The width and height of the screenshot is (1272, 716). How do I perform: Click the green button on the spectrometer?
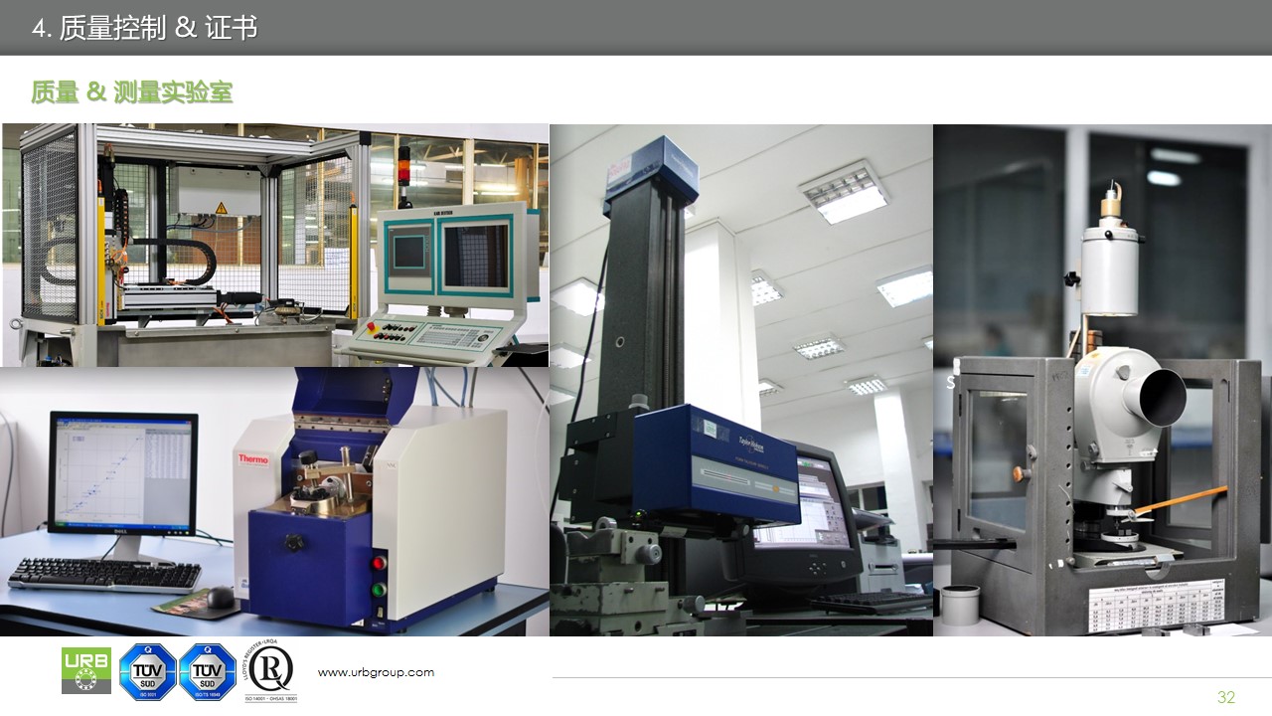click(378, 590)
